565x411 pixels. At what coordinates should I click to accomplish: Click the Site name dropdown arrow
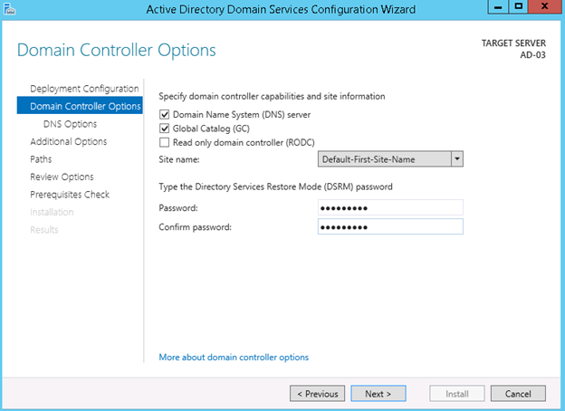tap(456, 158)
